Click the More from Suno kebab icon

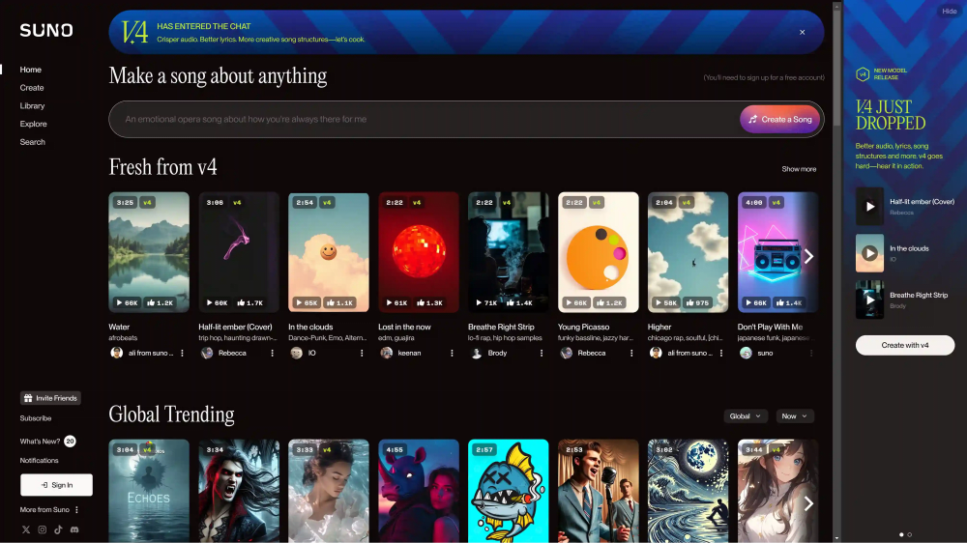click(x=76, y=510)
